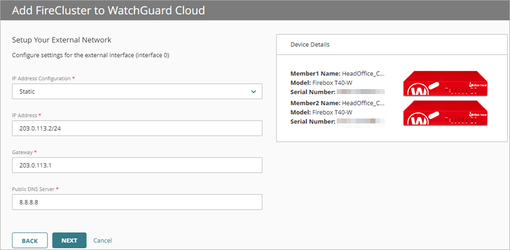Screen dimensions: 510x250
Task: Click the Member1 Firebox T40-W device image
Action: (x=446, y=83)
